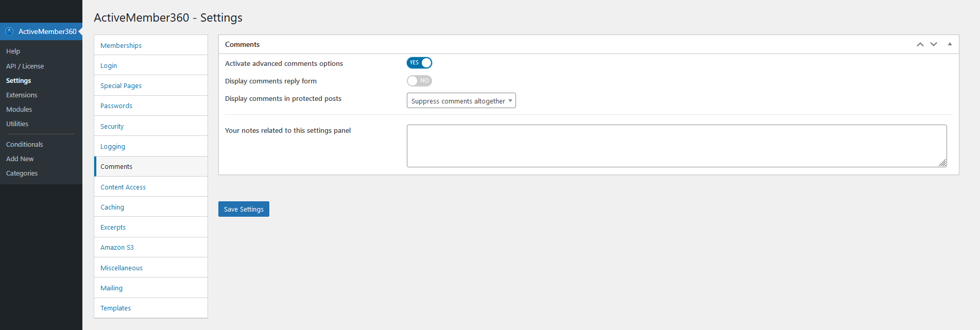The height and width of the screenshot is (330, 980).
Task: Open the Templates settings tab
Action: pos(151,308)
